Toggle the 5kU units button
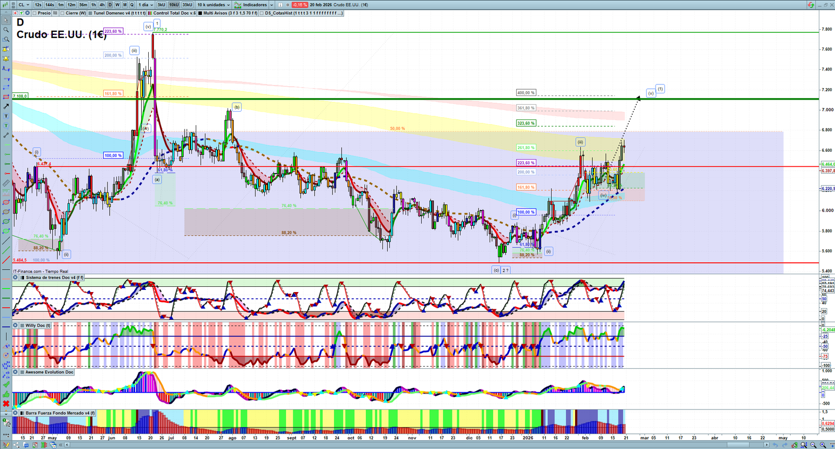This screenshot has width=835, height=449. [161, 5]
